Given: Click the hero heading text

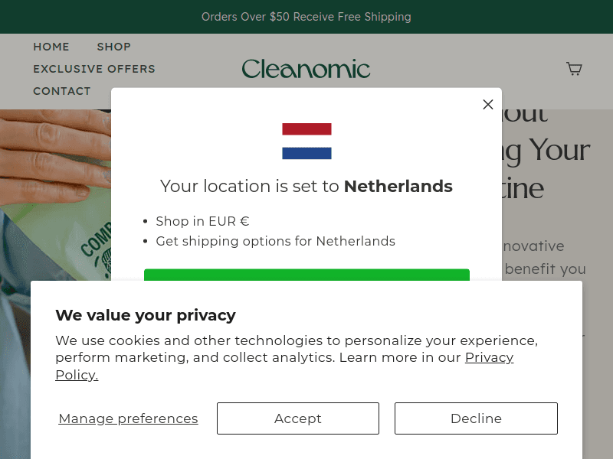Looking at the screenshot, I should tap(536, 151).
